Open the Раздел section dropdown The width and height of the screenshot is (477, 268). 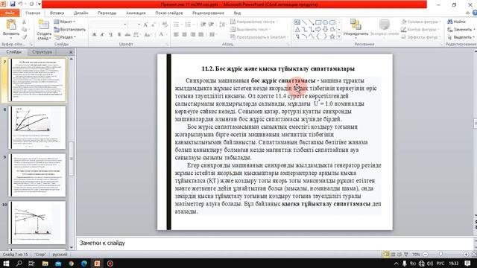tap(65, 37)
